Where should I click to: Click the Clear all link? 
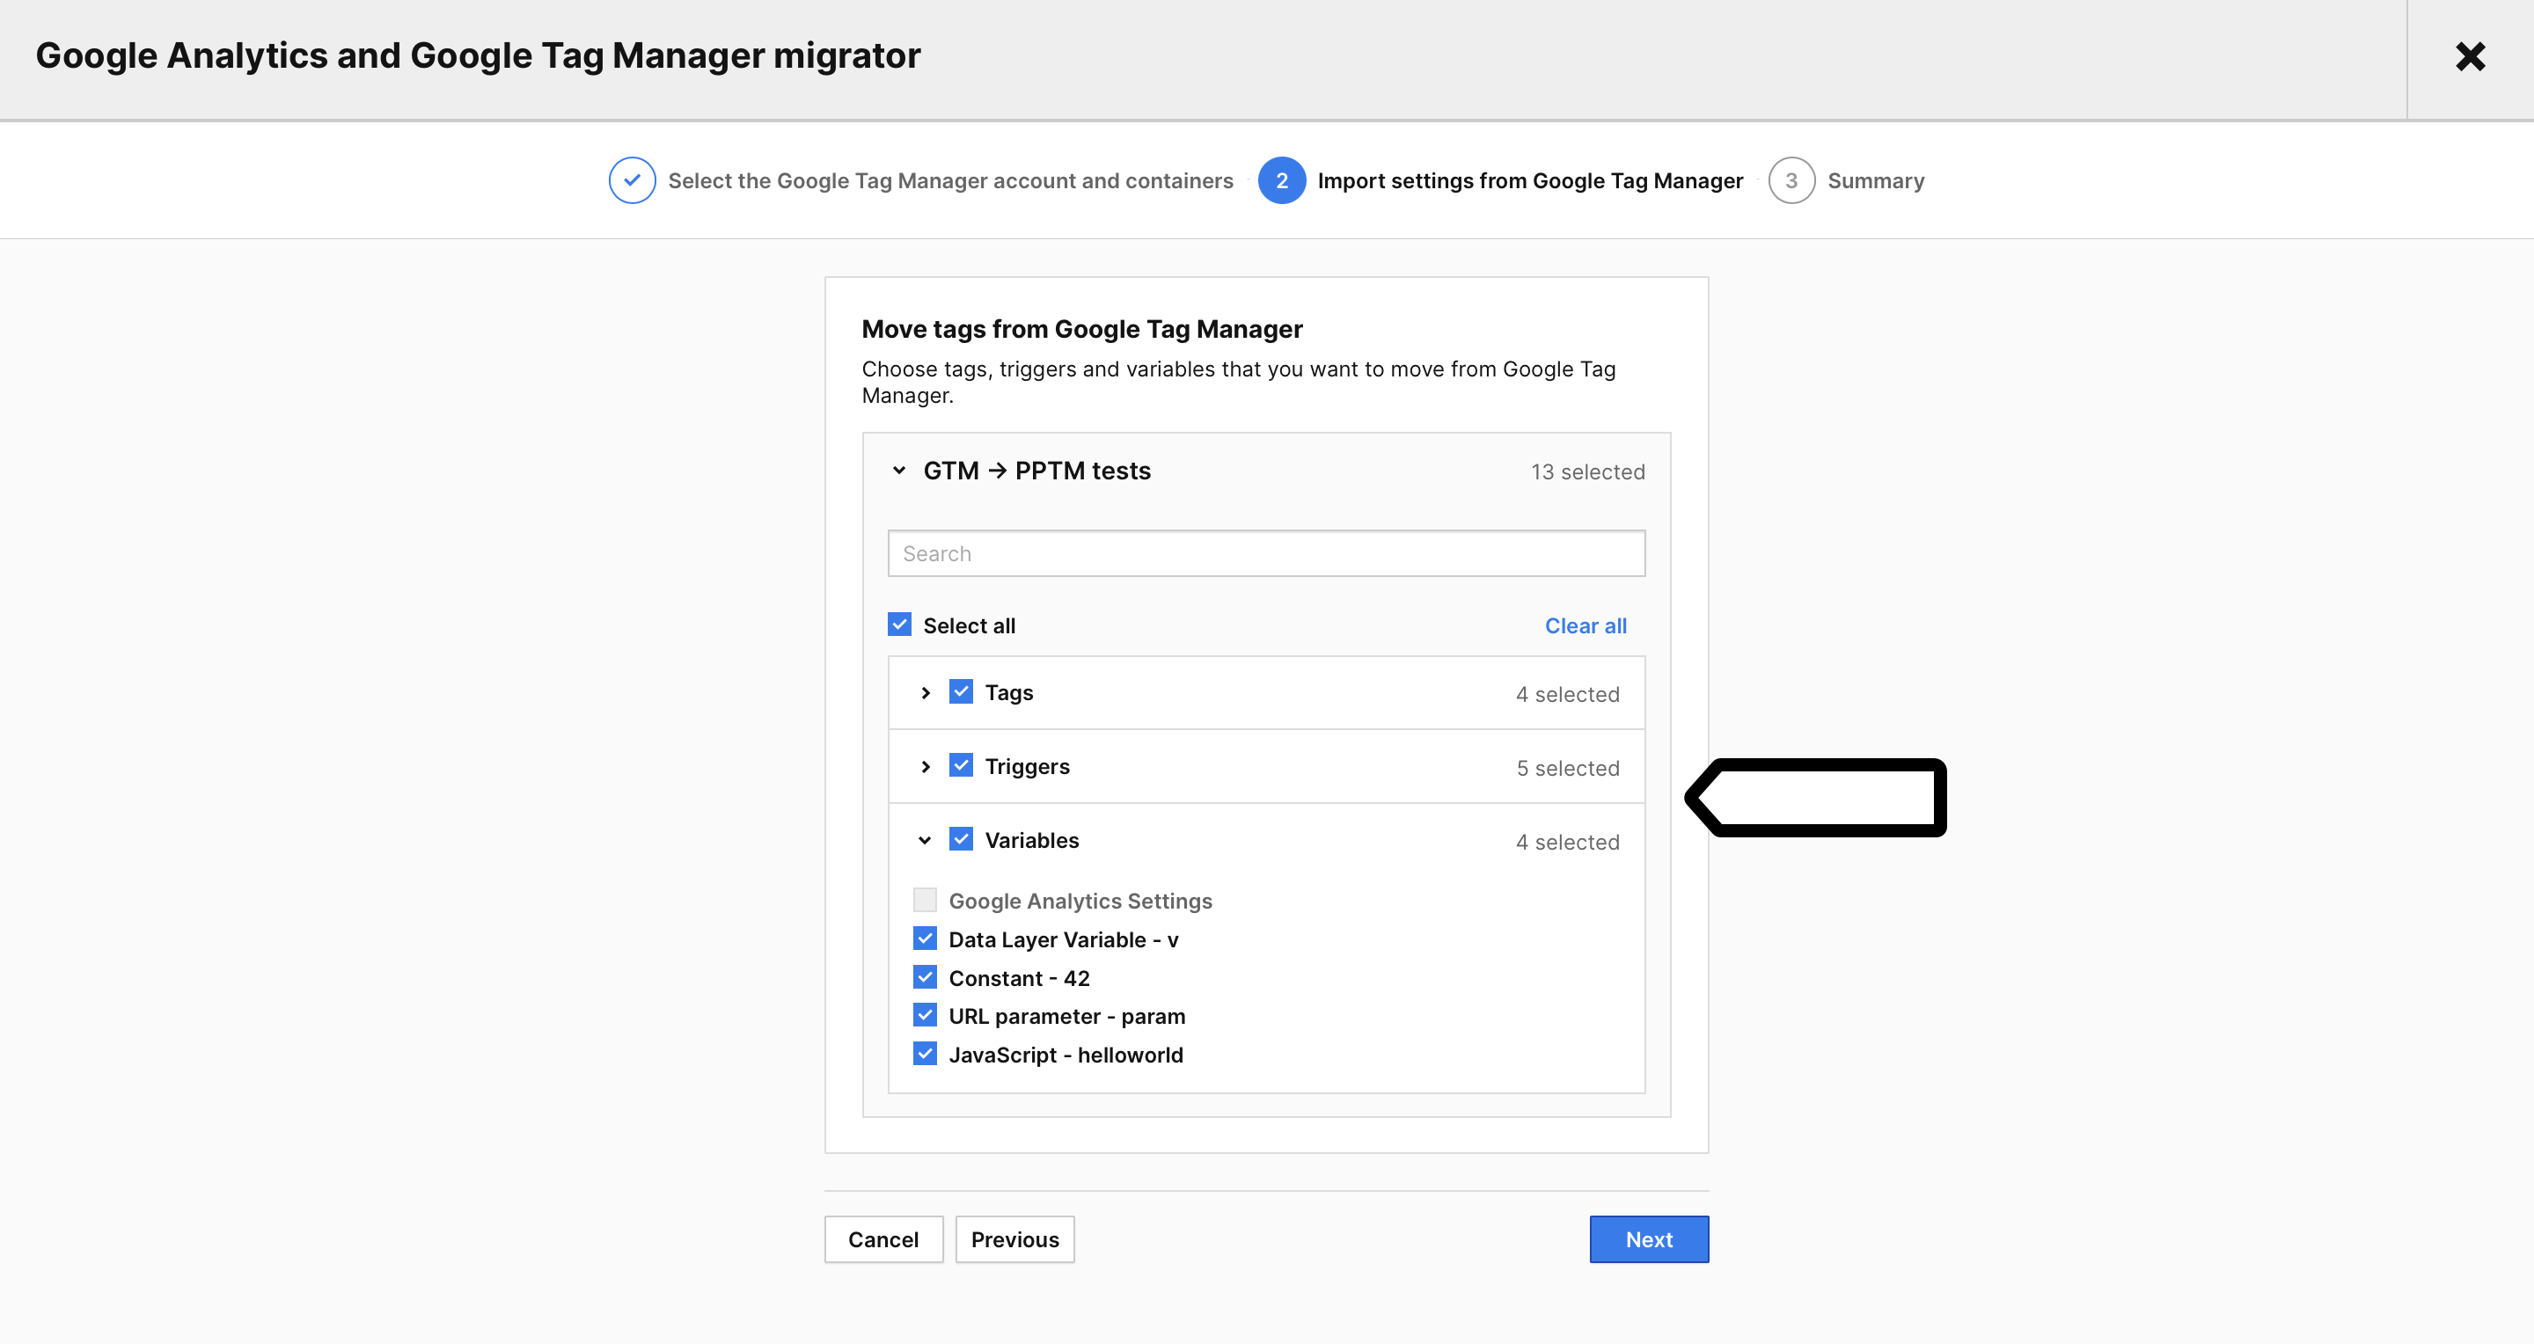click(1585, 625)
